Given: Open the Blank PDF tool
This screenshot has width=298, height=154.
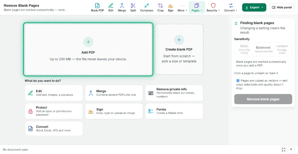Looking at the screenshot, I should tap(97, 7).
